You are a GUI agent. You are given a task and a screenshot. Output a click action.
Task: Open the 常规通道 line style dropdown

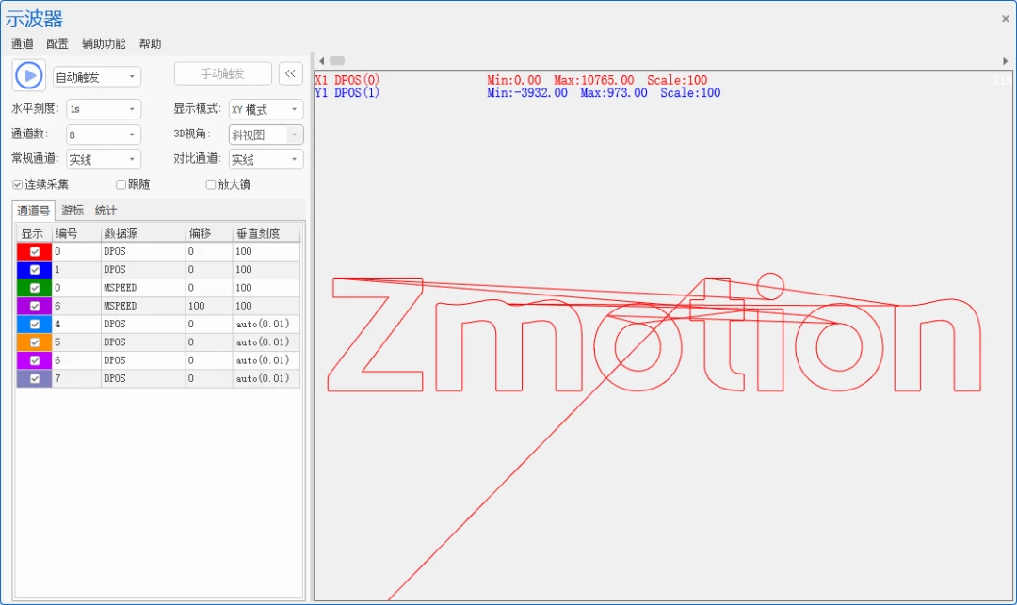pos(104,159)
